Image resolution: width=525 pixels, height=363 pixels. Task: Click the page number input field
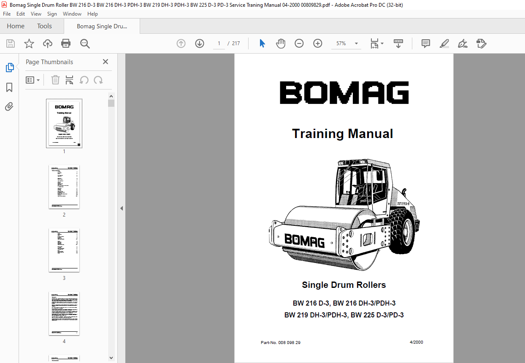(219, 43)
